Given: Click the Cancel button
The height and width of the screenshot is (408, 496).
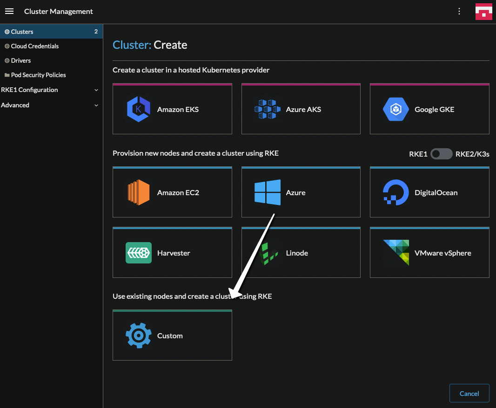Looking at the screenshot, I should click(469, 393).
